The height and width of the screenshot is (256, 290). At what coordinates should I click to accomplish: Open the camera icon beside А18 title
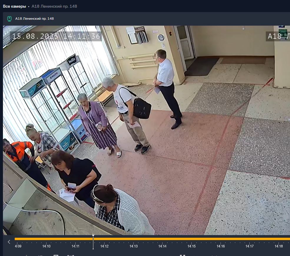tap(9, 19)
